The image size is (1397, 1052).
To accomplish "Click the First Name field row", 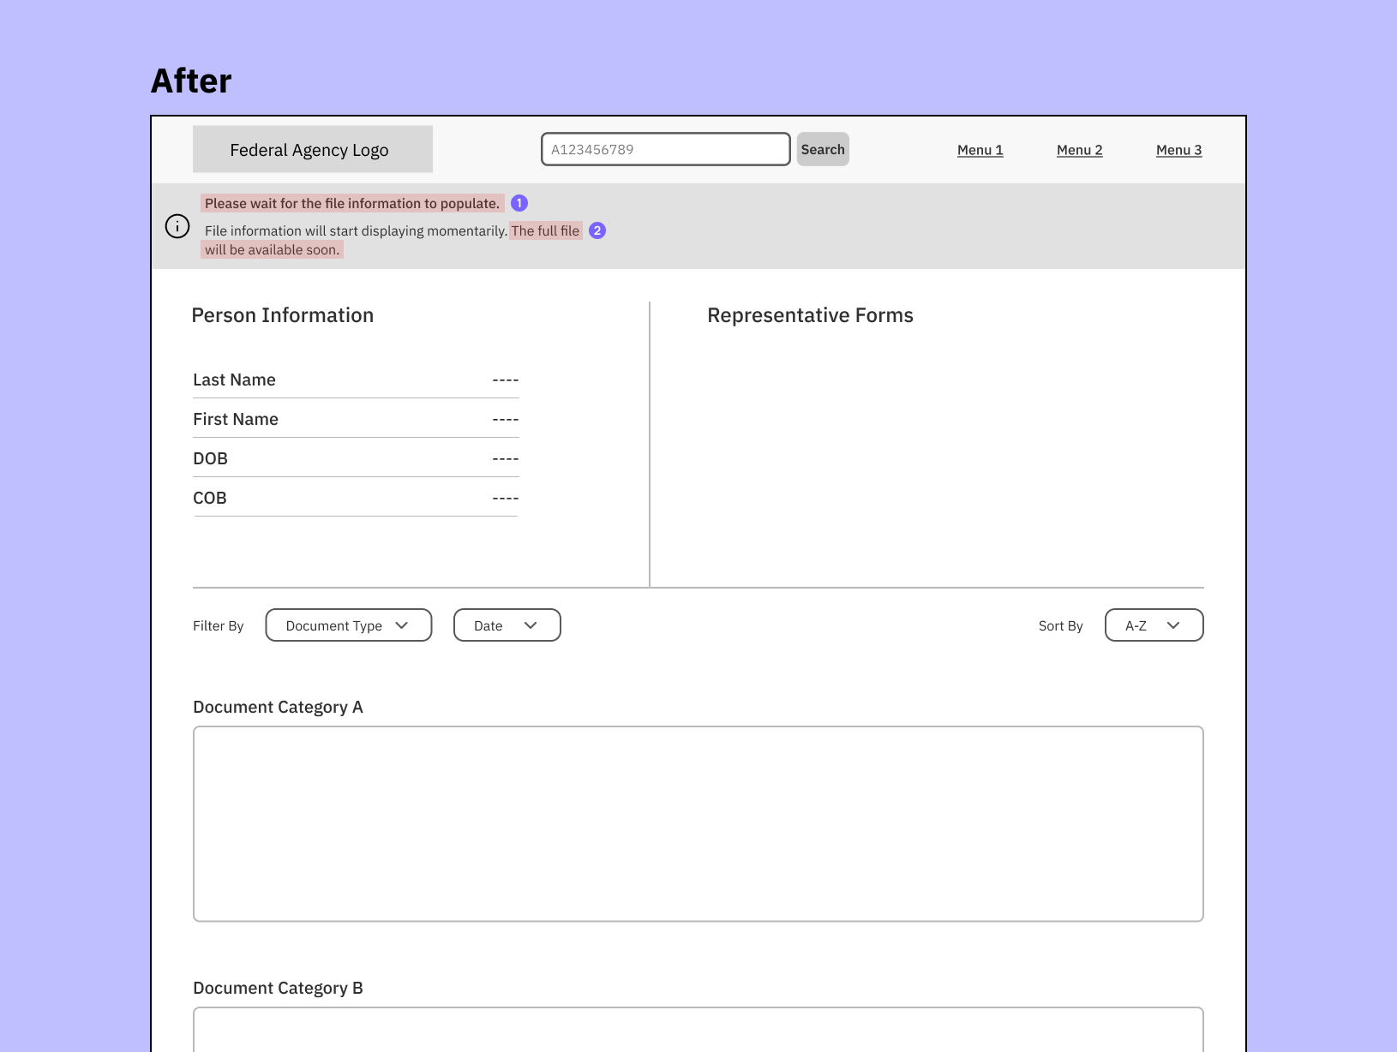I will click(356, 419).
